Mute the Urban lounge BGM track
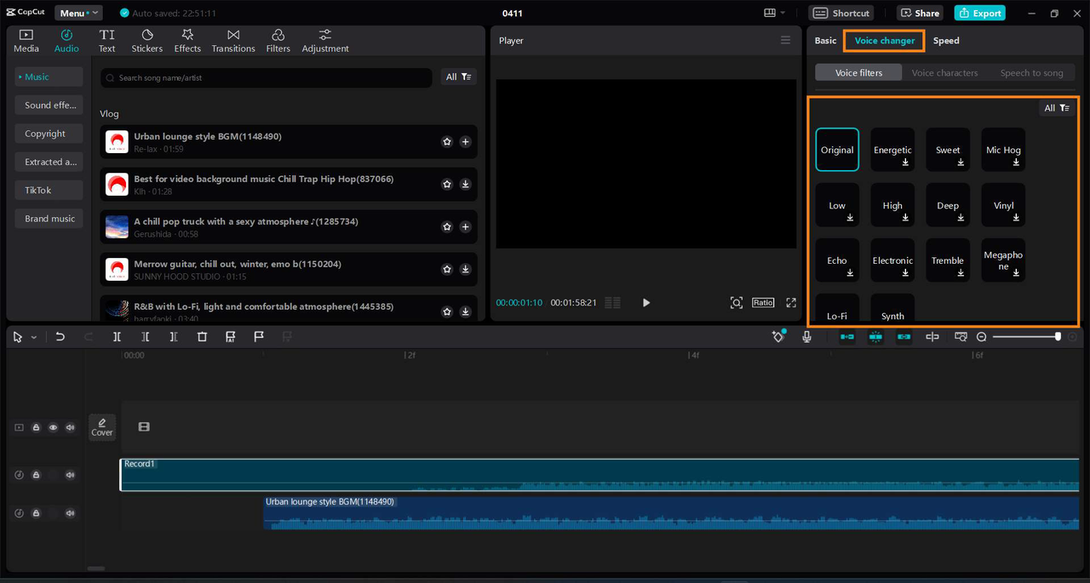1090x583 pixels. (70, 513)
